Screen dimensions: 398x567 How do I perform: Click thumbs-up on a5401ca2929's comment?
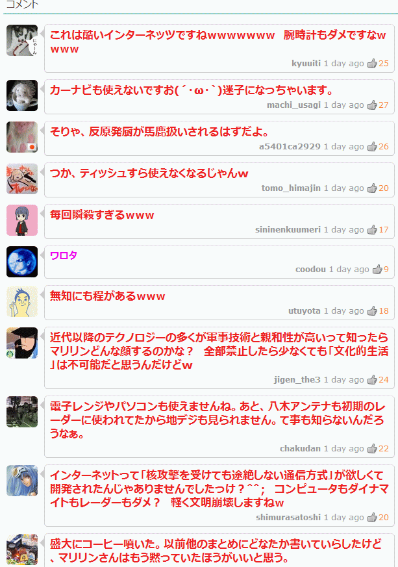coord(372,147)
